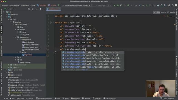Click the Build hammer icon
Viewport: 178px width, 100px height.
[59, 5]
